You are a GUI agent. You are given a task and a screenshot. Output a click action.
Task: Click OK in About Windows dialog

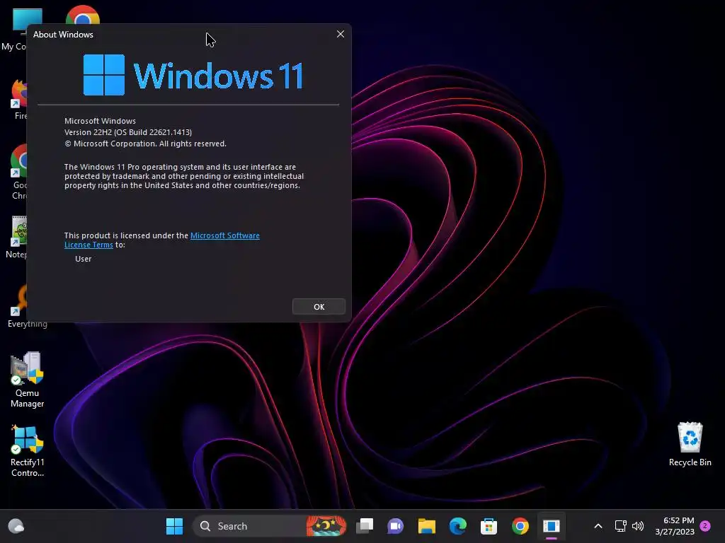pyautogui.click(x=319, y=307)
